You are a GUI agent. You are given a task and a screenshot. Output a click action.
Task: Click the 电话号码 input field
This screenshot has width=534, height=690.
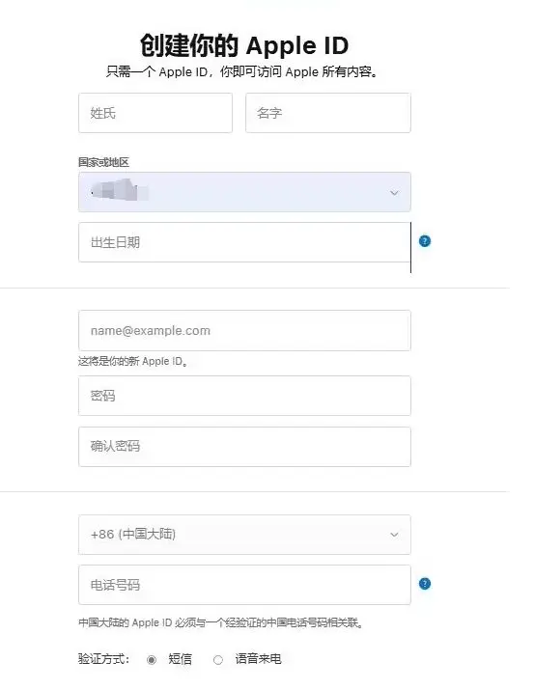coord(244,585)
